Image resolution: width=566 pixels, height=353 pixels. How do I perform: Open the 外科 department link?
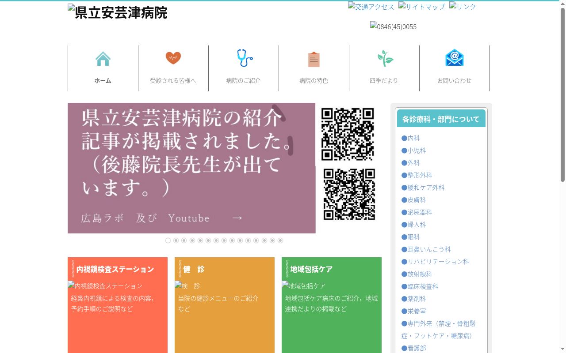click(411, 163)
